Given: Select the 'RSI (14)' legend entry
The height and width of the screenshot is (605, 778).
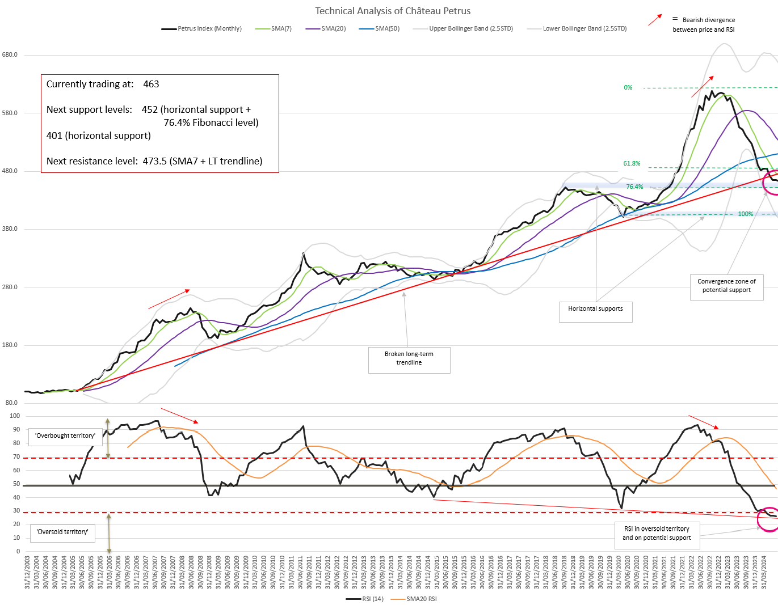Looking at the screenshot, I should coord(365,599).
